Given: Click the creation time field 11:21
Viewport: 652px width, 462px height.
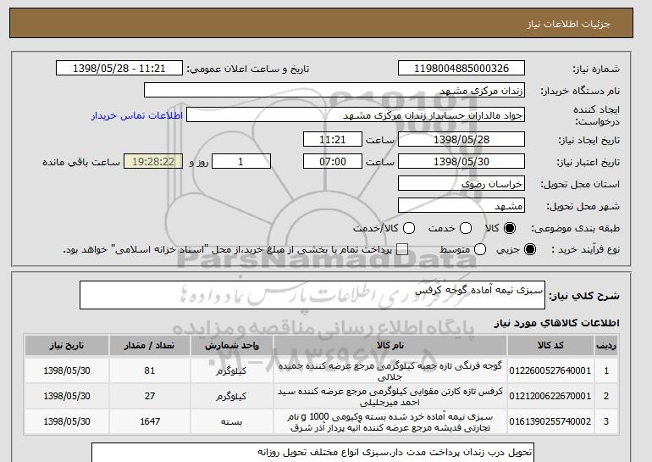Looking at the screenshot, I should click(x=333, y=139).
